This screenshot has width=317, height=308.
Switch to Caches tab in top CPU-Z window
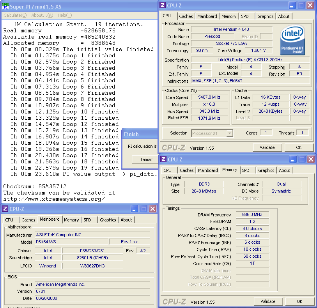(186, 16)
